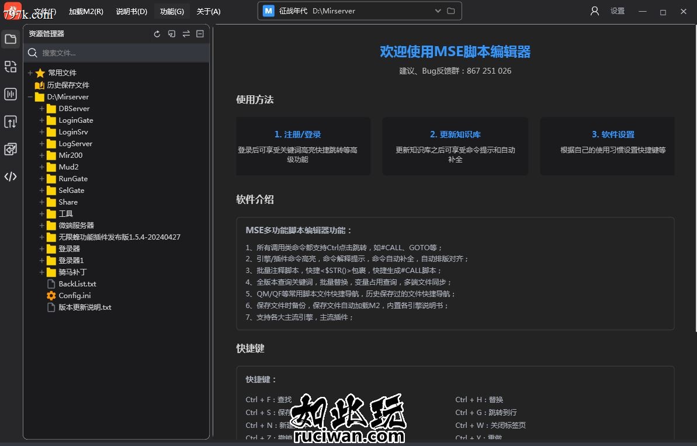This screenshot has width=697, height=446.
Task: Click the Ctrl + F 查找 shortcut text
Action: tap(269, 400)
